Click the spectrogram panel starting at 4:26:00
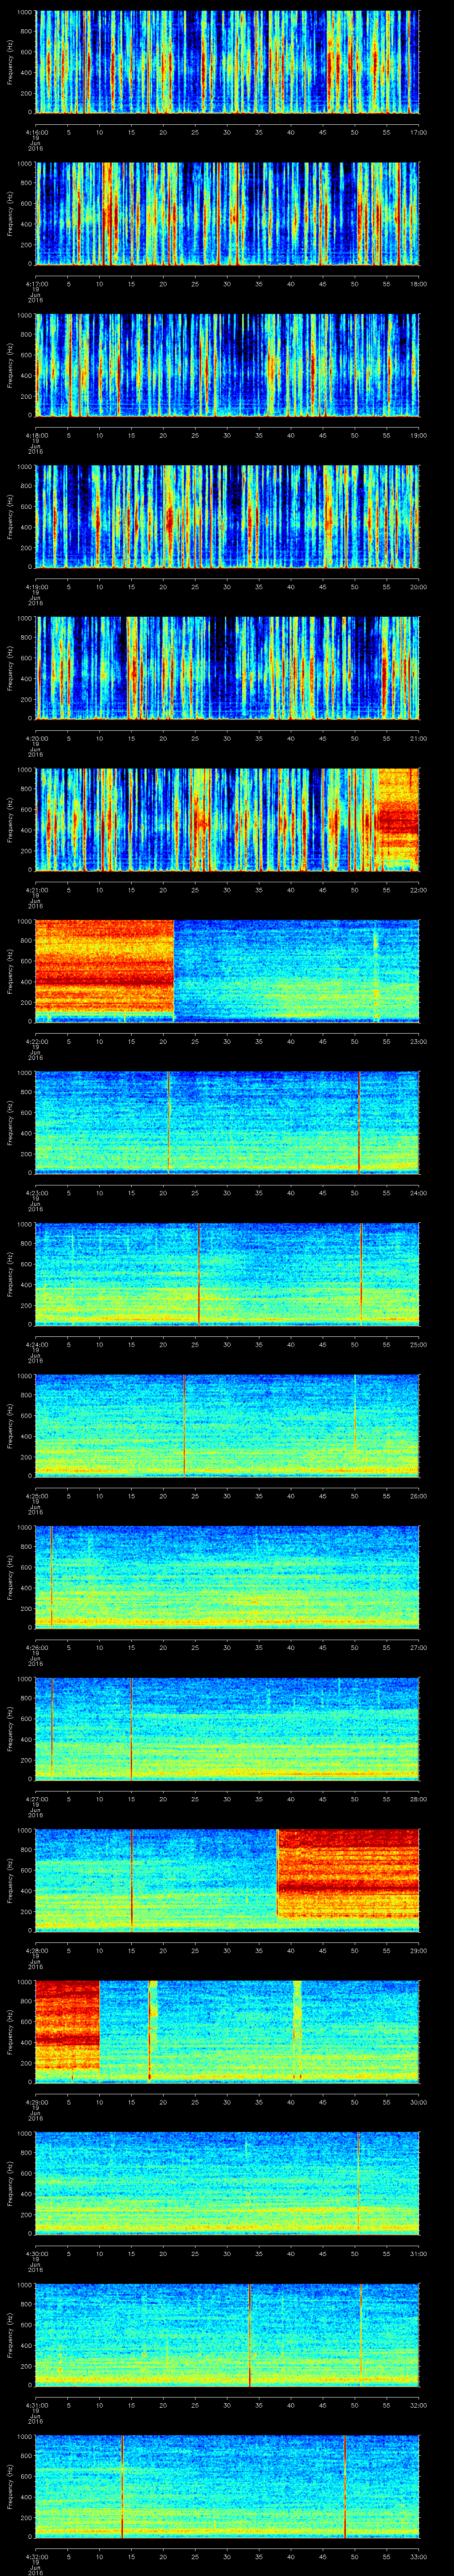Image resolution: width=454 pixels, height=2576 pixels. [x=227, y=1577]
